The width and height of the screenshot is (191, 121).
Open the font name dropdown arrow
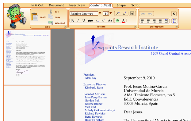coord(100,13)
